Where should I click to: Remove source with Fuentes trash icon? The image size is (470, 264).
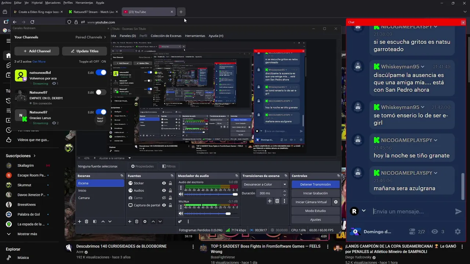click(x=137, y=221)
